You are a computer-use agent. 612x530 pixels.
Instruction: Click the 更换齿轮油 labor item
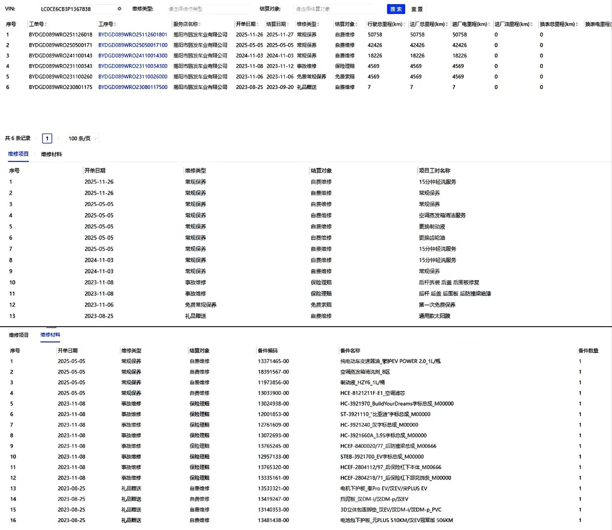432,238
